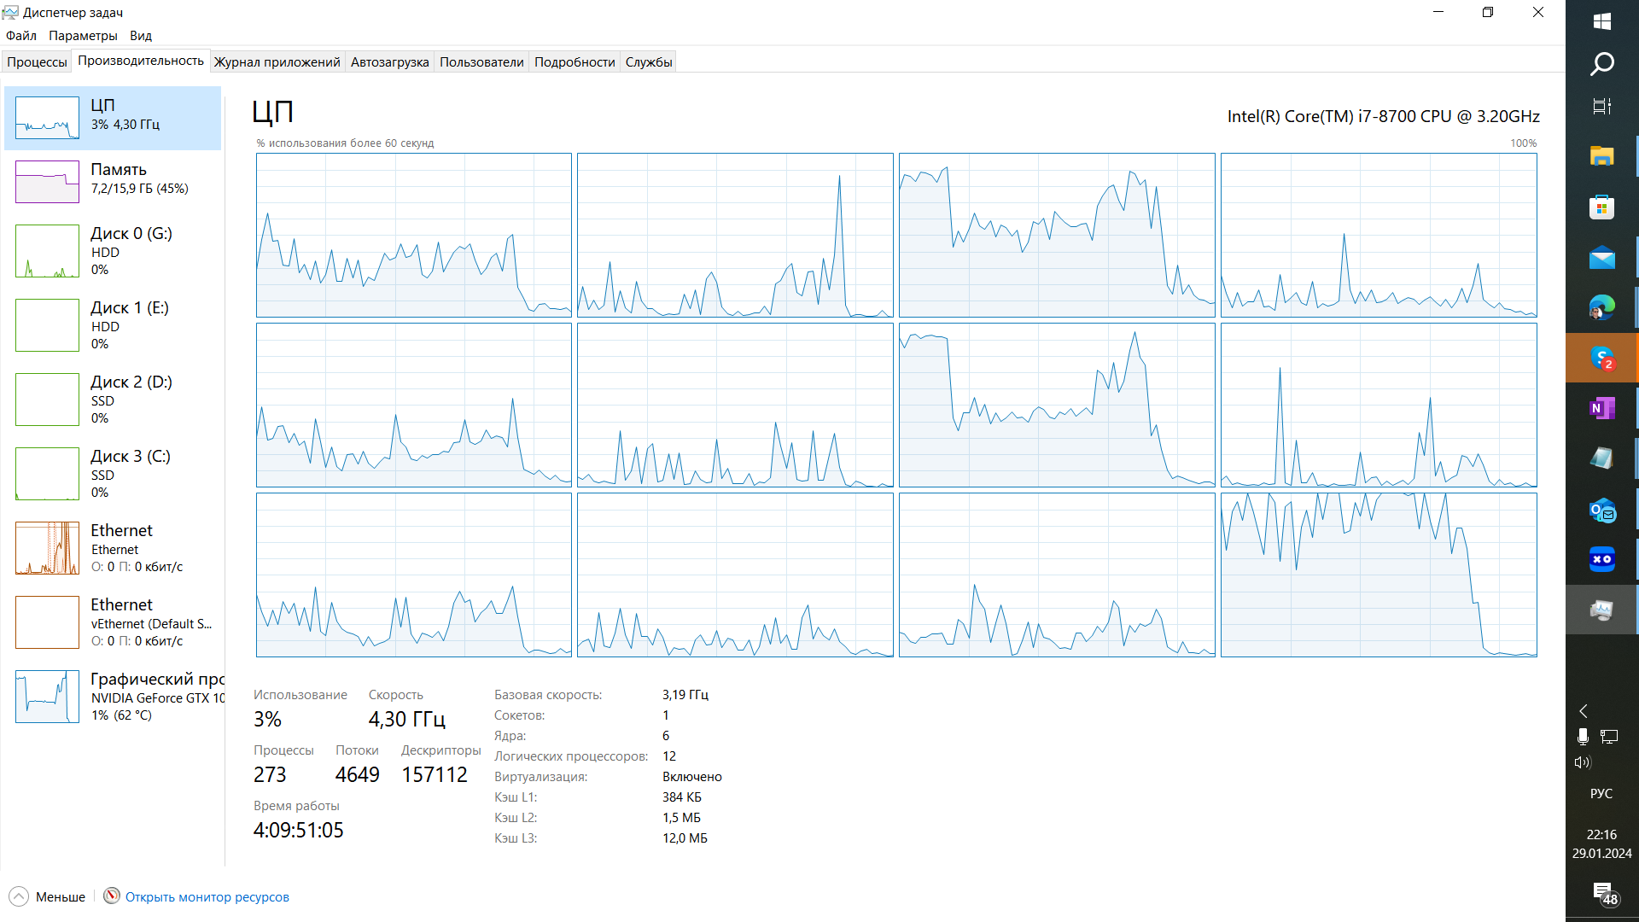Click the top-left logical processor graph
Viewport: 1639px width, 922px height.
point(414,236)
